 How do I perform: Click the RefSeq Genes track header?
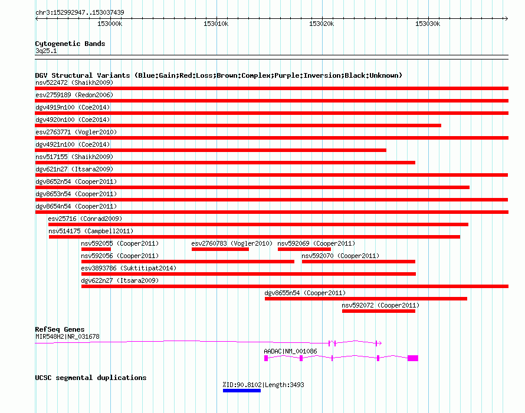point(60,329)
